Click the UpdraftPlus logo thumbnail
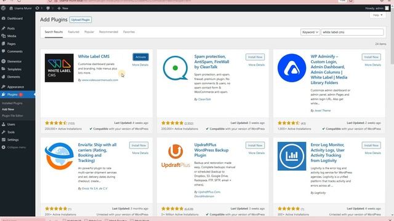Image resolution: width=394 pixels, height=221 pixels. 175,156
